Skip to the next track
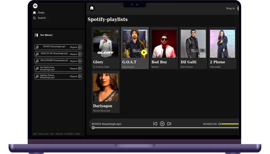270x154 pixels. coord(169,124)
